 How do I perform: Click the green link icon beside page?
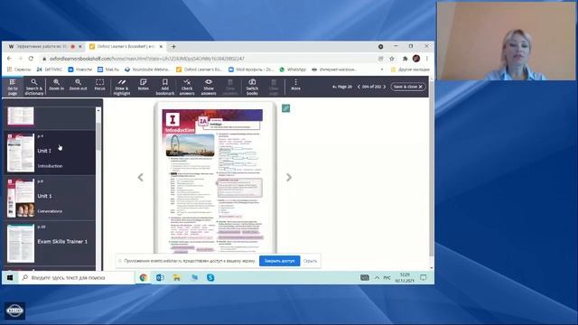285,108
